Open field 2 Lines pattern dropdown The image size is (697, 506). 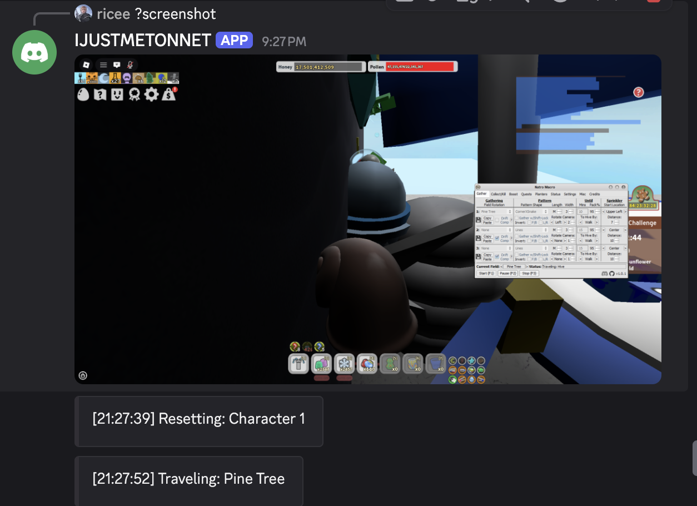531,230
